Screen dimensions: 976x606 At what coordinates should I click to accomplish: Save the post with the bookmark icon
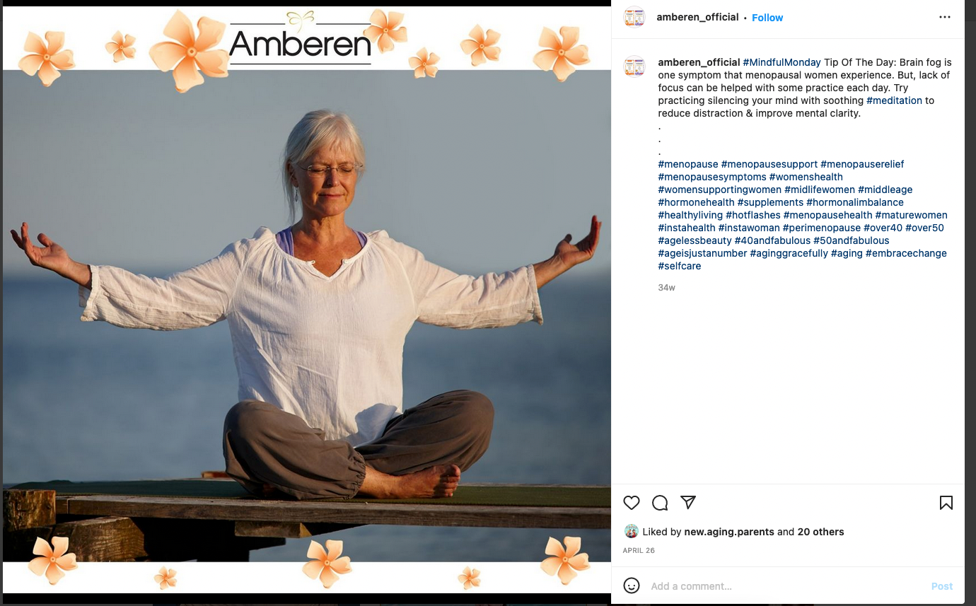(x=946, y=503)
